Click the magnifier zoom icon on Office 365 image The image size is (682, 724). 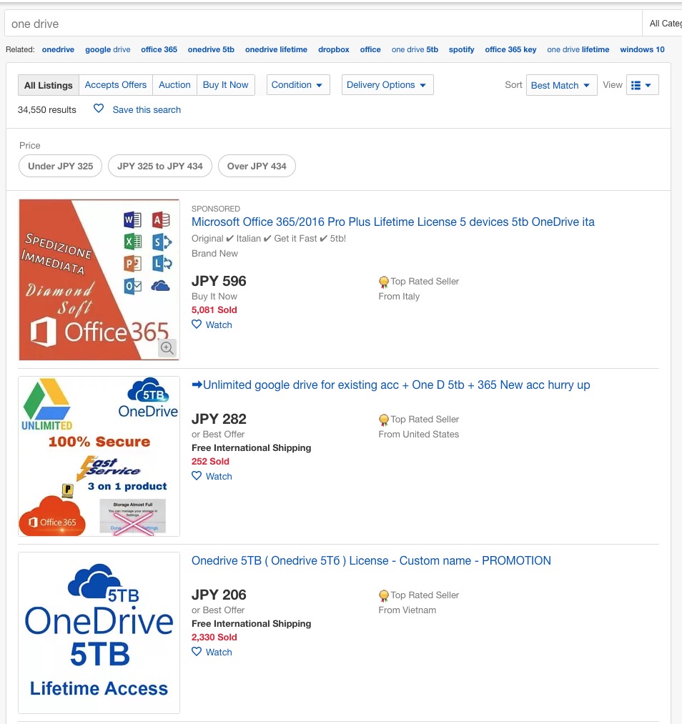click(x=167, y=347)
